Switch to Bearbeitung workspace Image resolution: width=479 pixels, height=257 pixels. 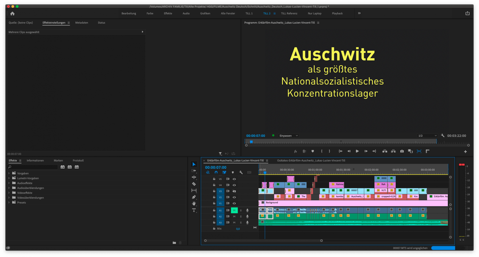(129, 13)
